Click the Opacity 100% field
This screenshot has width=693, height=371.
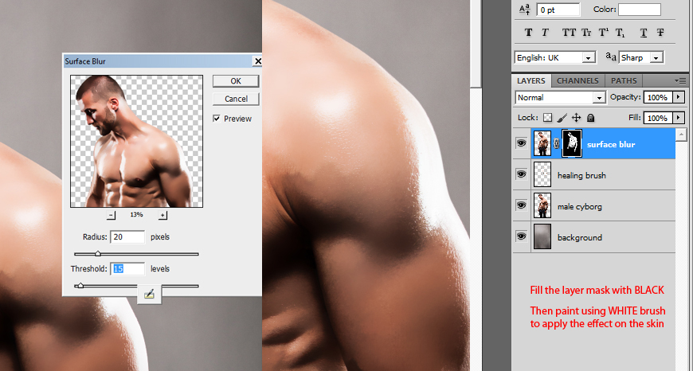[659, 97]
